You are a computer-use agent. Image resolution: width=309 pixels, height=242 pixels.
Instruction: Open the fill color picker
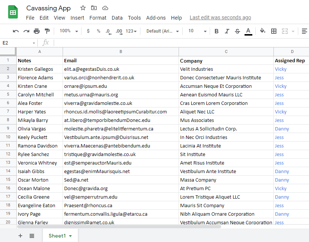coord(262,31)
